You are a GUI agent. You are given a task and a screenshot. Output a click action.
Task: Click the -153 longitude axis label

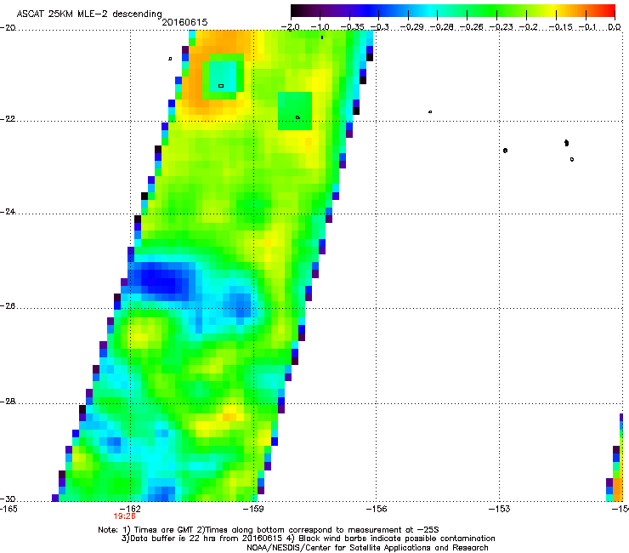500,509
